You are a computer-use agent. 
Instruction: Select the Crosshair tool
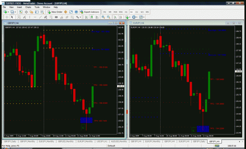pos(7,17)
